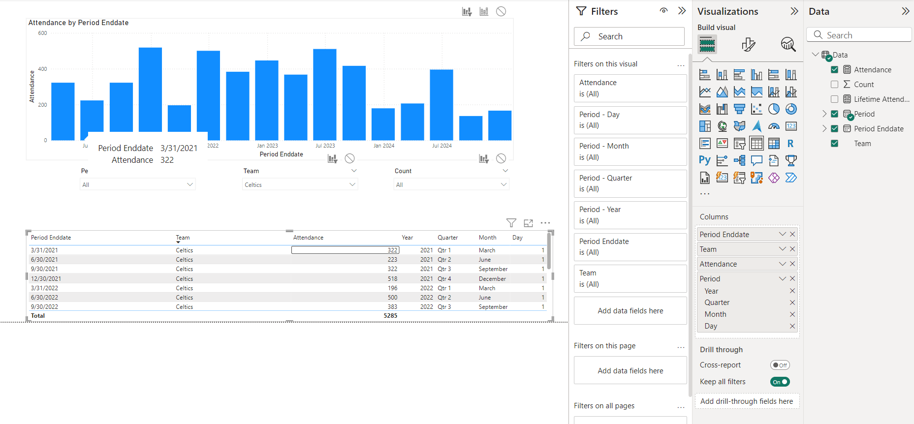Toggle filter pane visibility eye icon
Viewport: 914px width, 424px height.
[664, 11]
